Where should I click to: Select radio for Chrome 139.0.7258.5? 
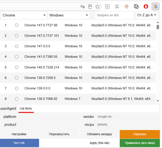17,78
